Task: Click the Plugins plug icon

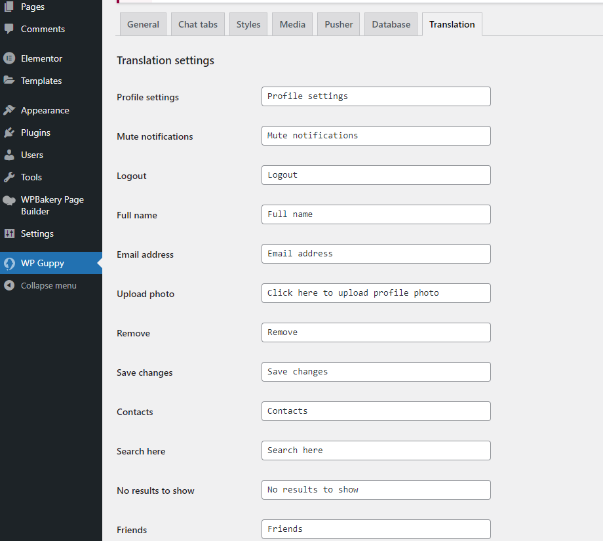Action: click(9, 132)
